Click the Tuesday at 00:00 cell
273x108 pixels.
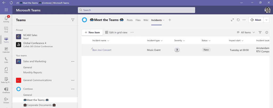(x=239, y=50)
